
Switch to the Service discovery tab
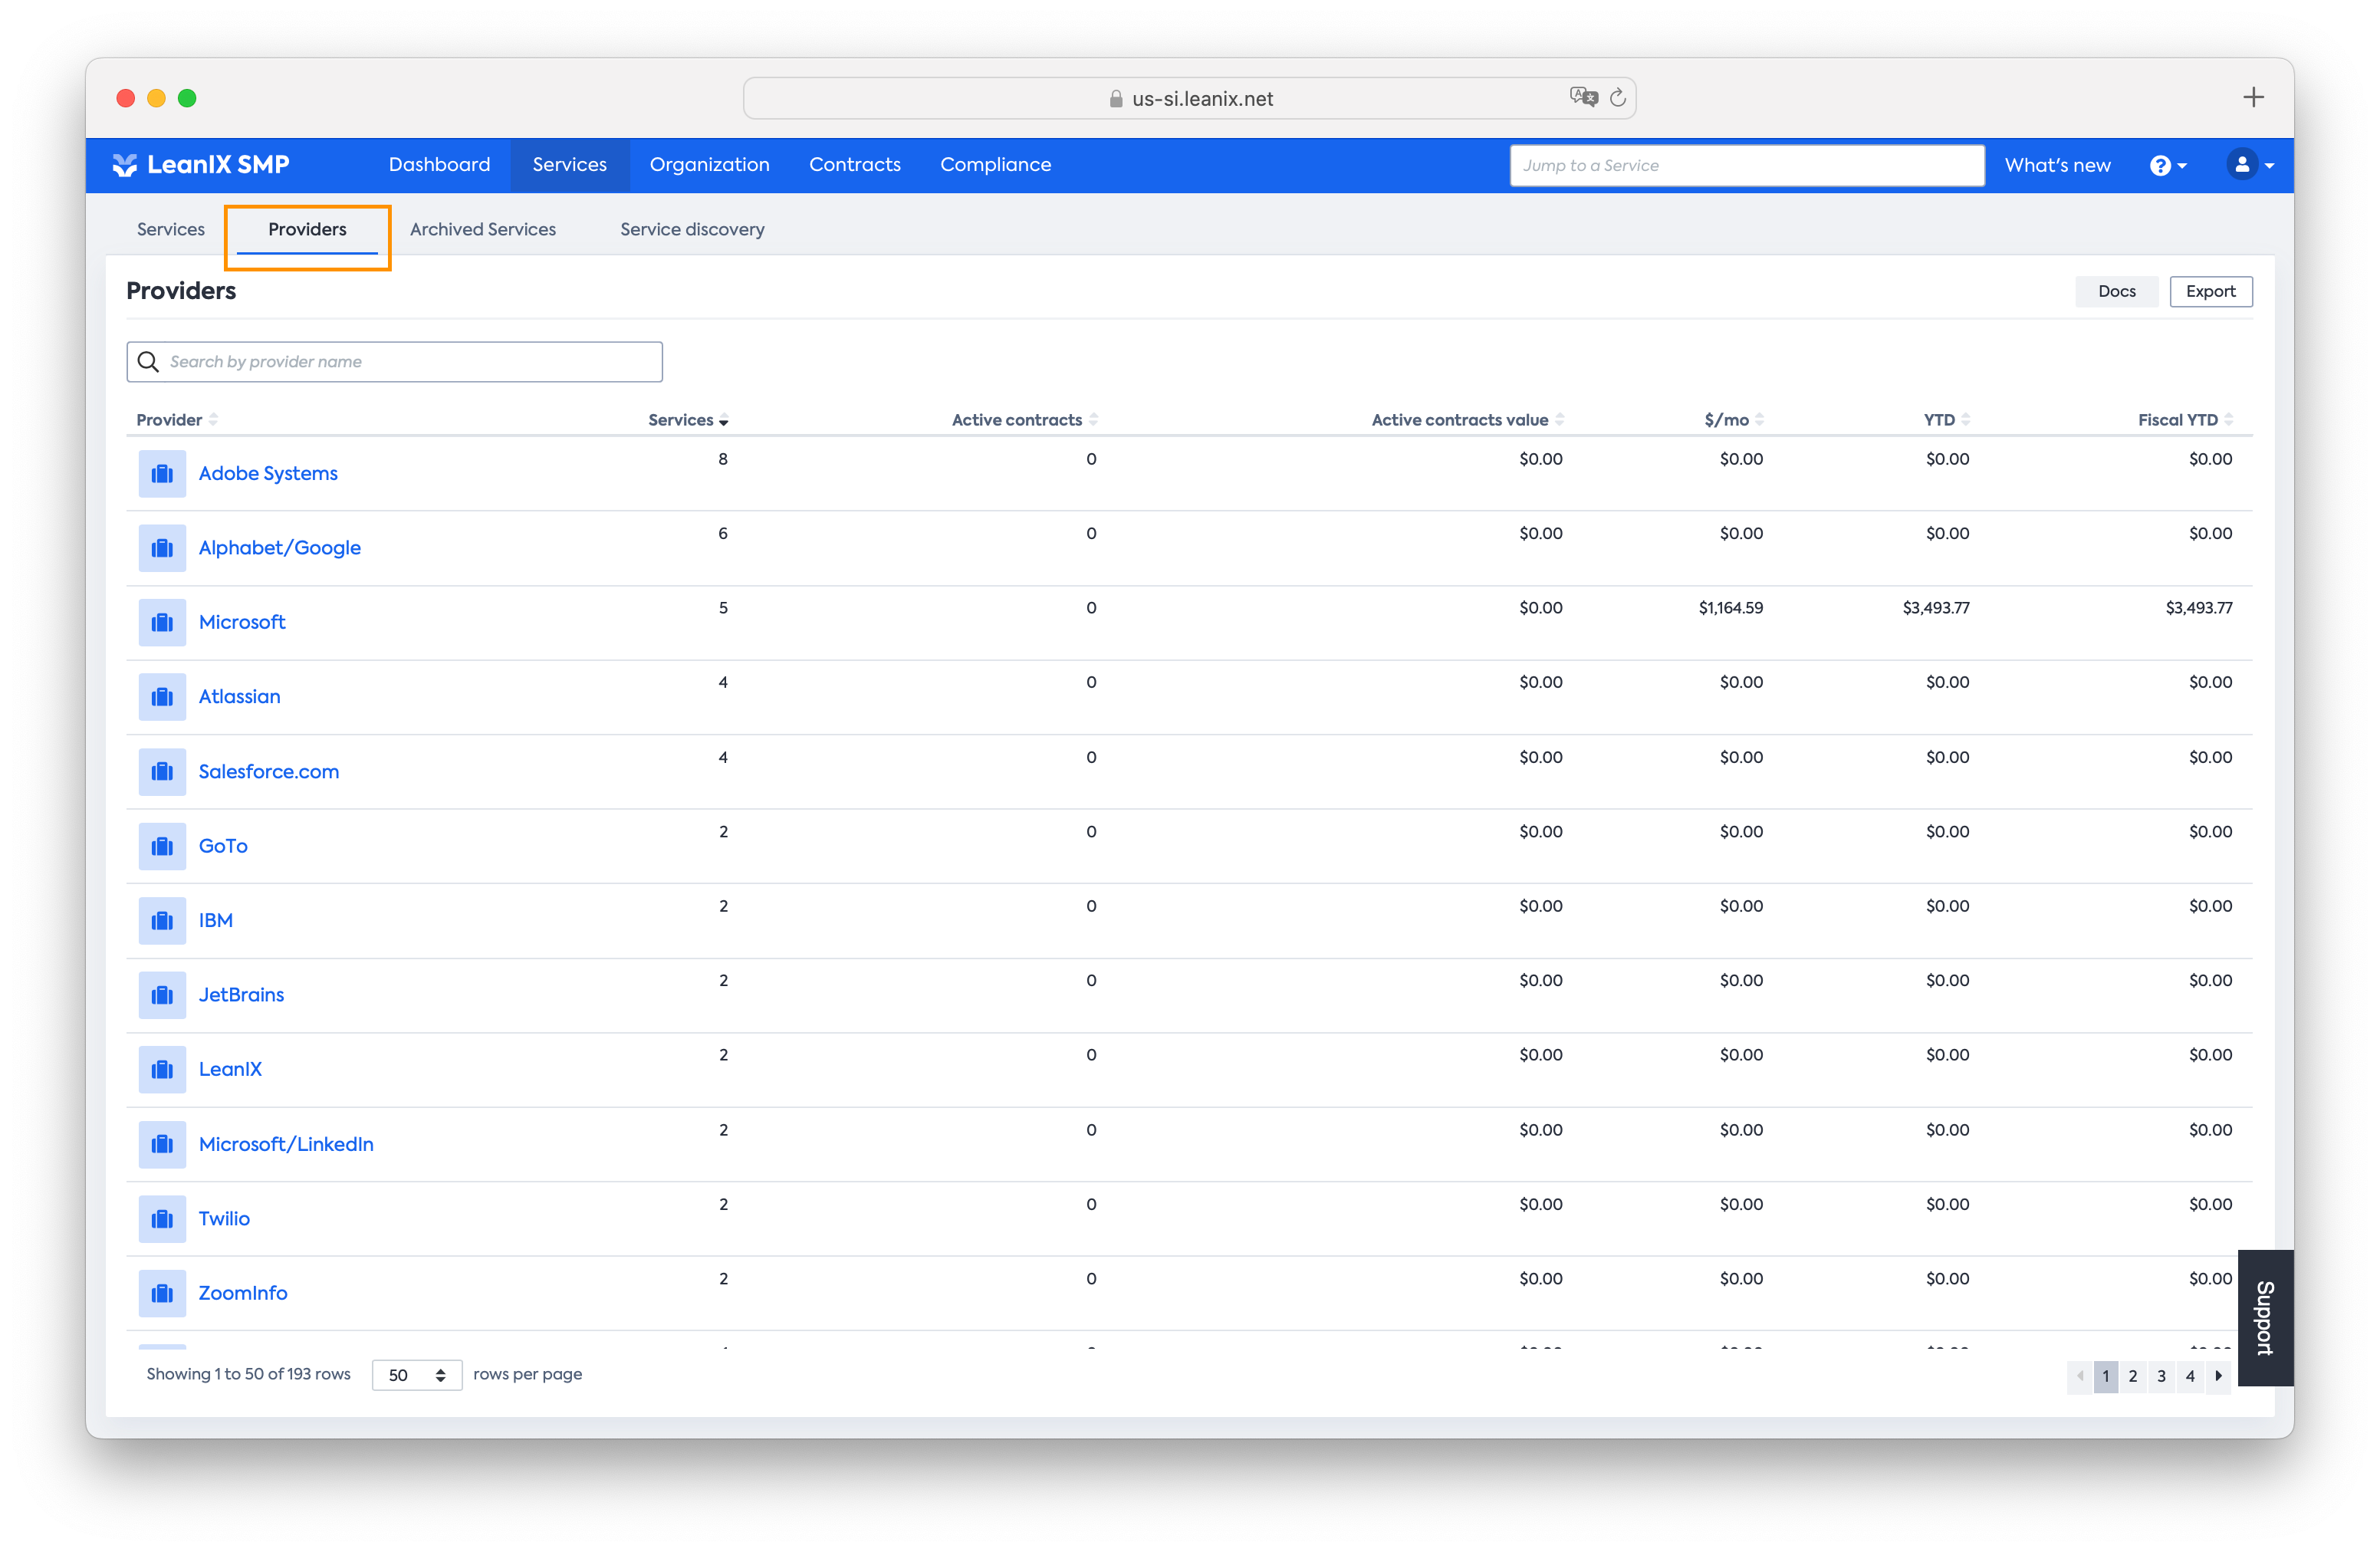(692, 229)
